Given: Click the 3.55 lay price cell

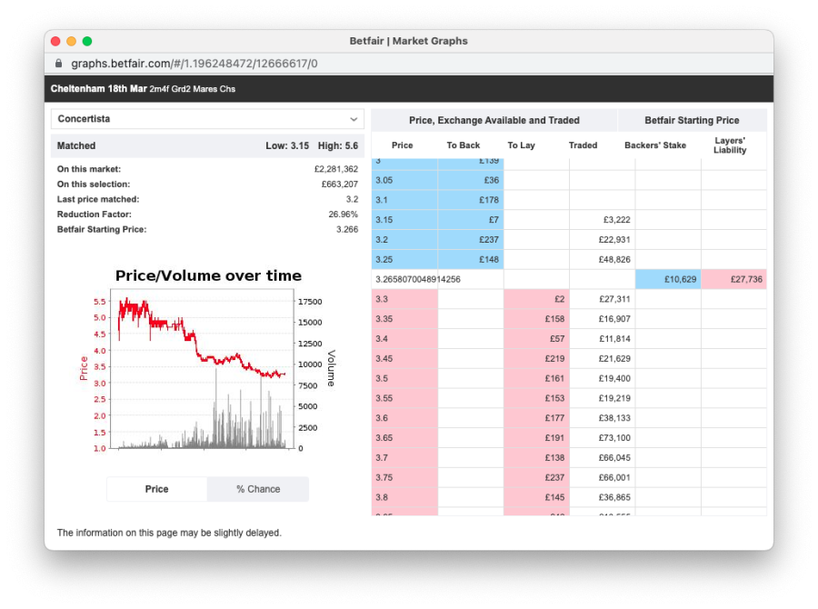Looking at the screenshot, I should click(404, 398).
